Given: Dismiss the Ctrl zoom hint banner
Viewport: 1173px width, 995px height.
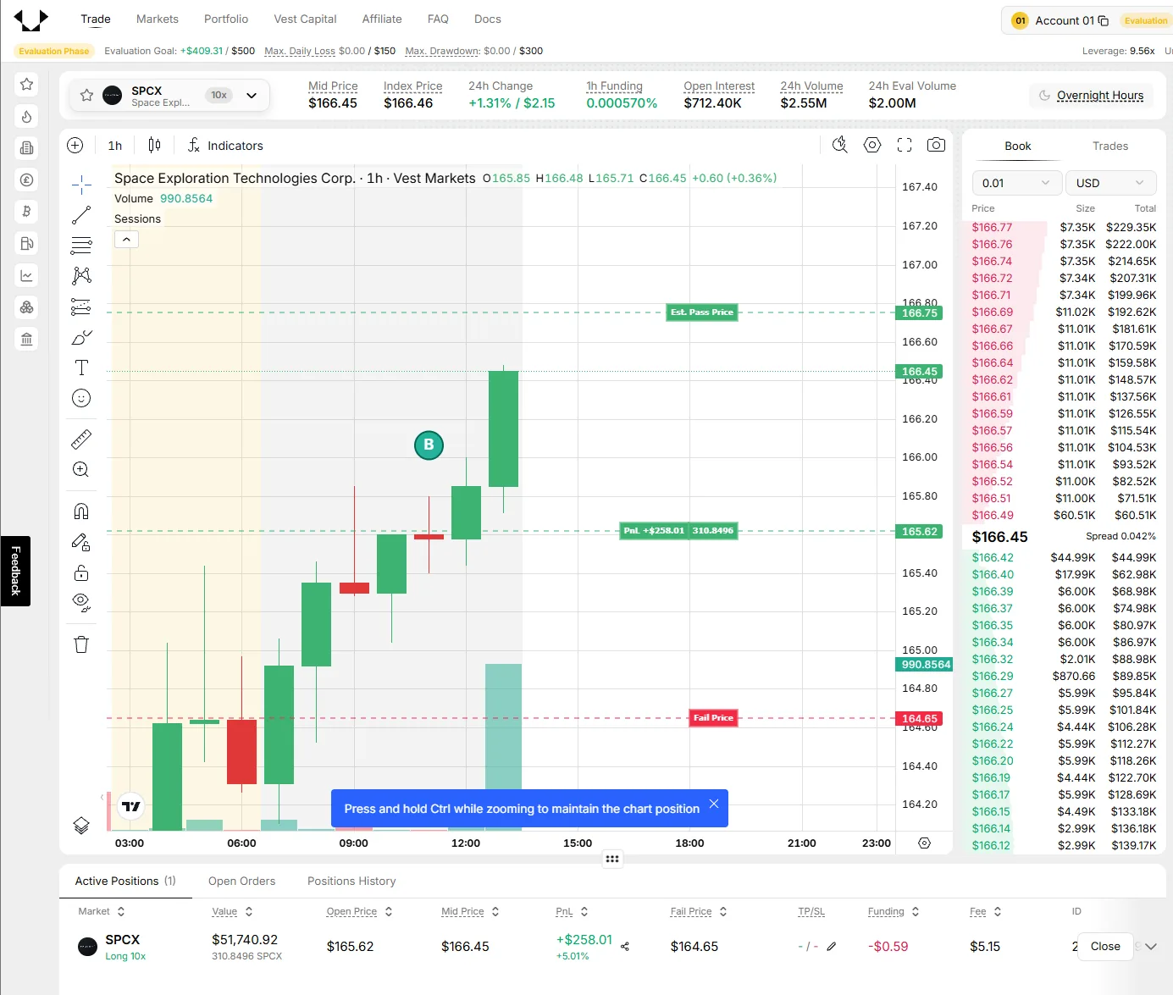Looking at the screenshot, I should [x=714, y=804].
